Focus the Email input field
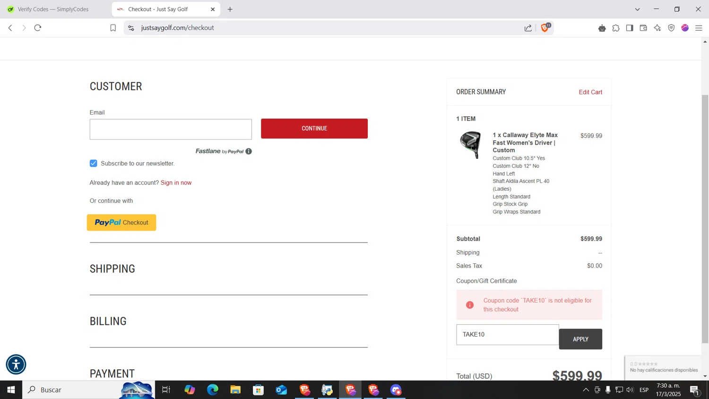 pos(171,129)
